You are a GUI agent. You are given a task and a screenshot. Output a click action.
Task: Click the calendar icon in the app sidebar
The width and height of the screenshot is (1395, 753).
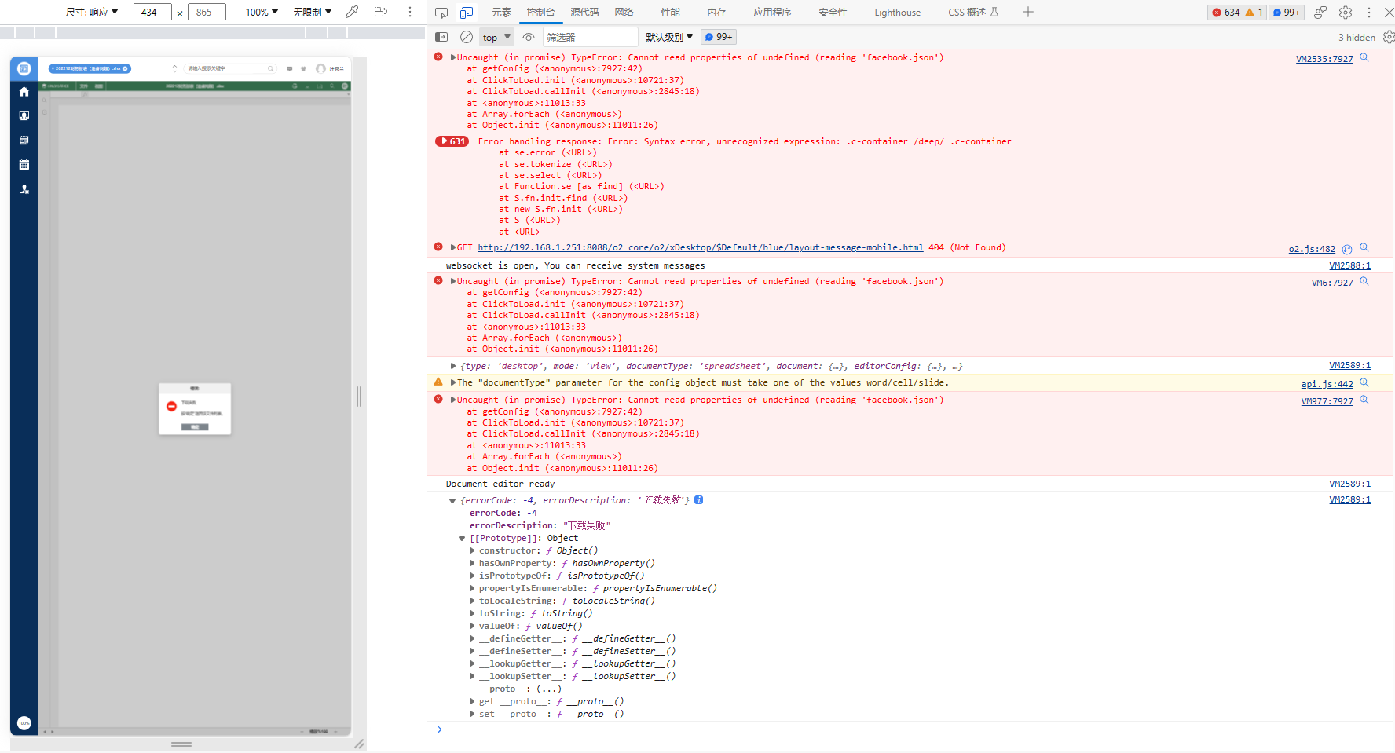tap(24, 165)
